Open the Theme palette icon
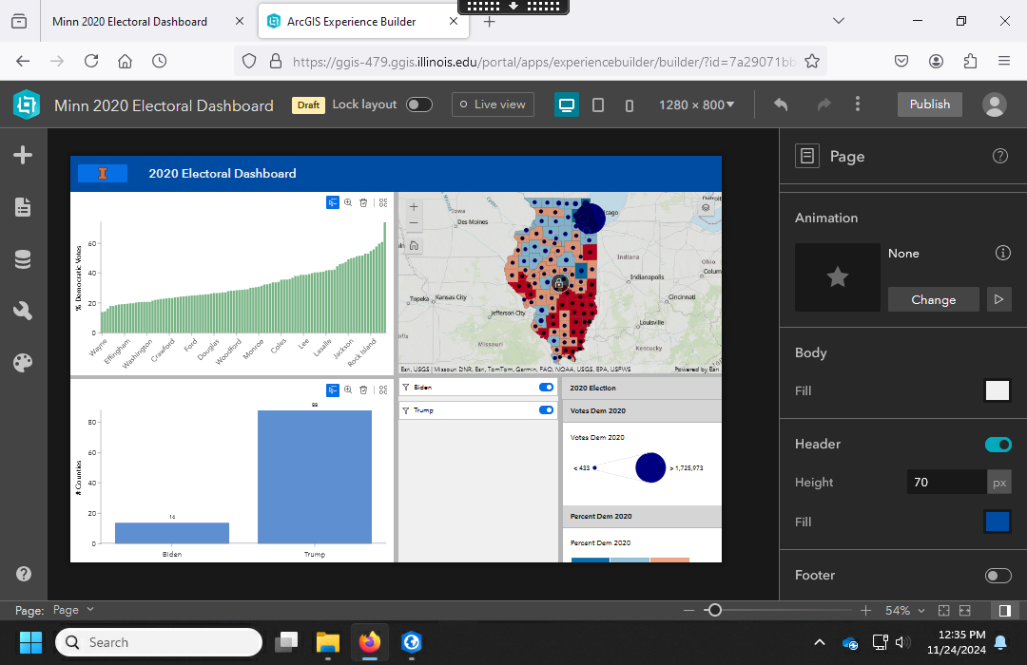Screen dimensions: 1027x665 [x=24, y=363]
